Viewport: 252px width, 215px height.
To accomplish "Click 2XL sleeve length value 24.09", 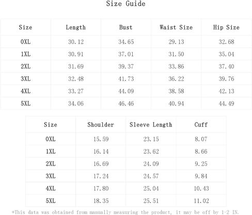I will pyautogui.click(x=151, y=164).
